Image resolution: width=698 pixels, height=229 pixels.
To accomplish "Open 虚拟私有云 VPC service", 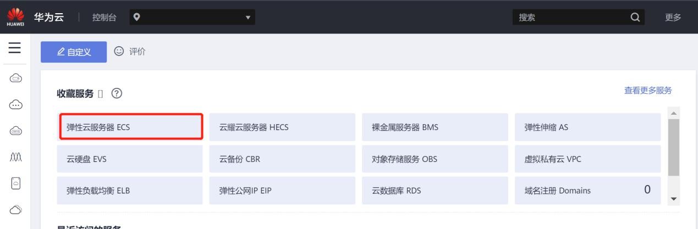I will click(587, 159).
